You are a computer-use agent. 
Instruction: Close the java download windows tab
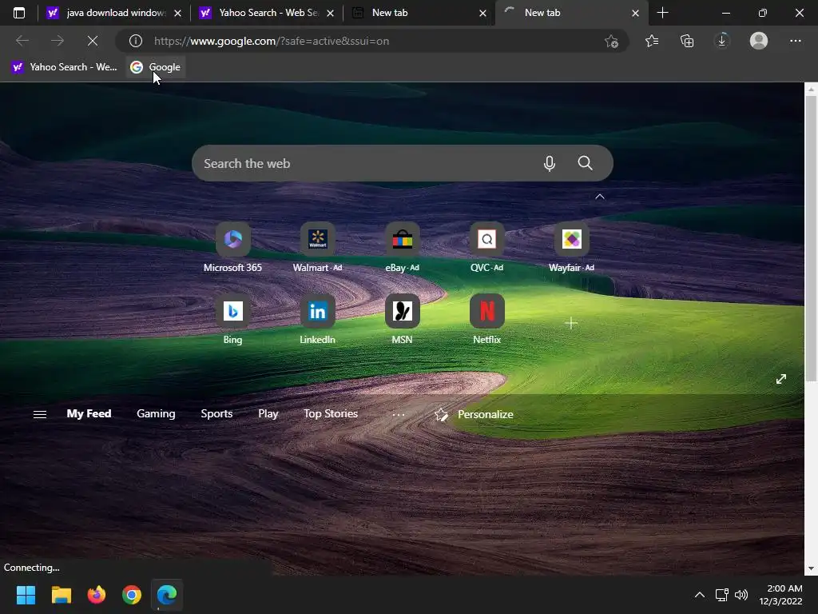[177, 13]
